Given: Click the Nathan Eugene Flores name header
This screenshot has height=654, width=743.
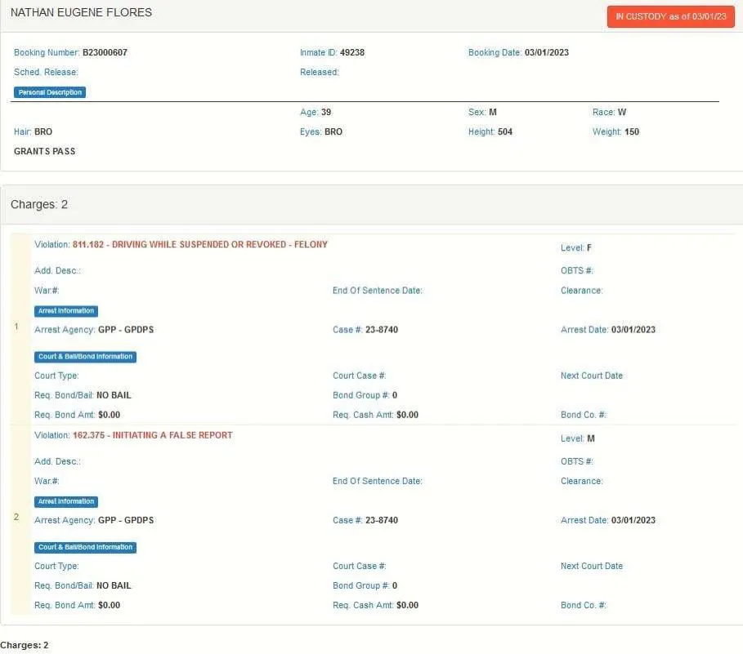Looking at the screenshot, I should [81, 13].
